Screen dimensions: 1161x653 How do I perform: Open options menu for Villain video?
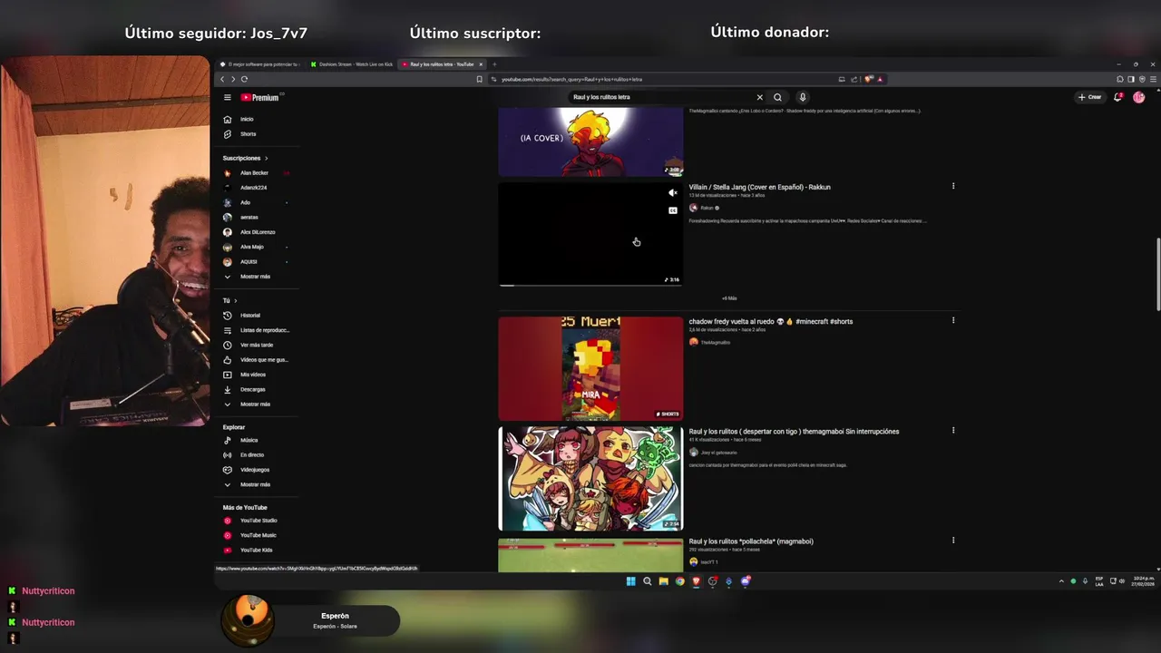click(x=953, y=186)
